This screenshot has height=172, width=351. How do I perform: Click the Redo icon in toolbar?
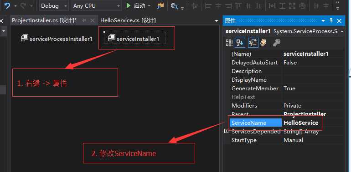click(x=24, y=6)
